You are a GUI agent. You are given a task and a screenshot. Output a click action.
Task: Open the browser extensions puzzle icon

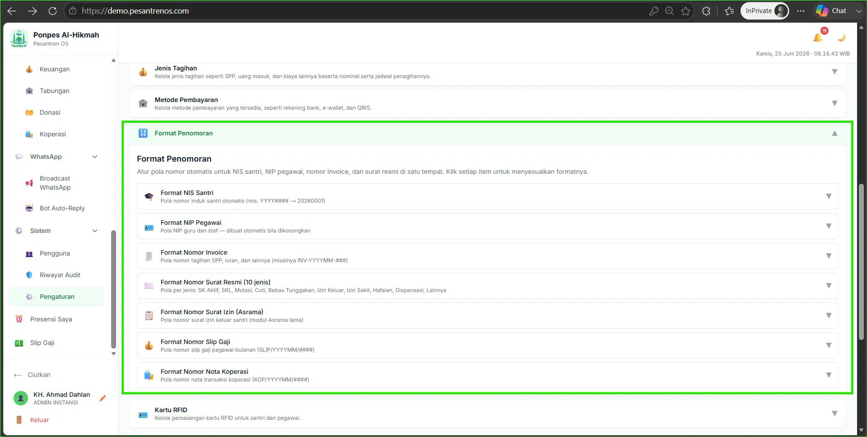[x=706, y=11]
